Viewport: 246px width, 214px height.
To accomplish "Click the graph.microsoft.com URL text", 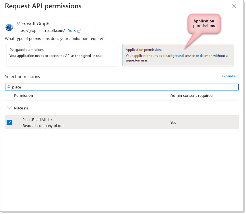I will click(x=40, y=31).
